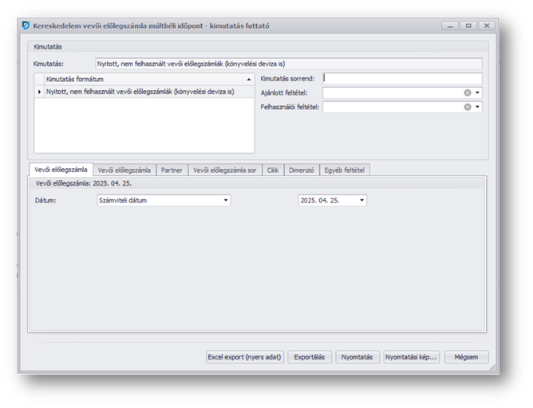The image size is (533, 408).
Task: Maximize the kimutatás futtató window
Action: click(468, 25)
